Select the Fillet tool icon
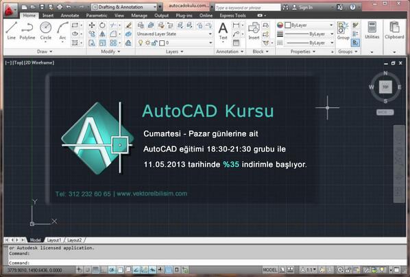 click(x=113, y=34)
